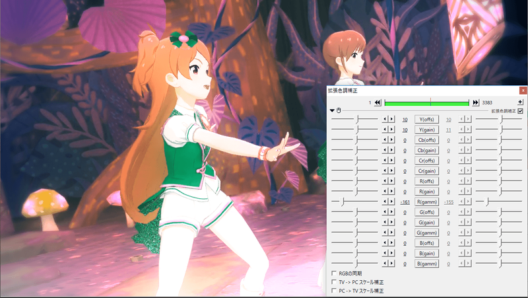This screenshot has width=528, height=298.
Task: Click the plus icon beside frame 3383
Action: pos(520,102)
